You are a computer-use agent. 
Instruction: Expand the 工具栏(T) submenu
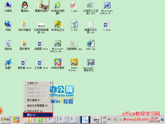[x=38, y=83]
